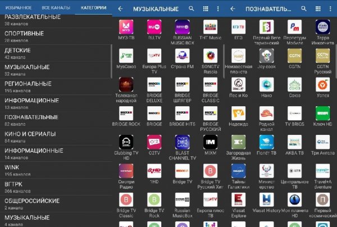Open the ТНТ Music channel

tap(211, 27)
